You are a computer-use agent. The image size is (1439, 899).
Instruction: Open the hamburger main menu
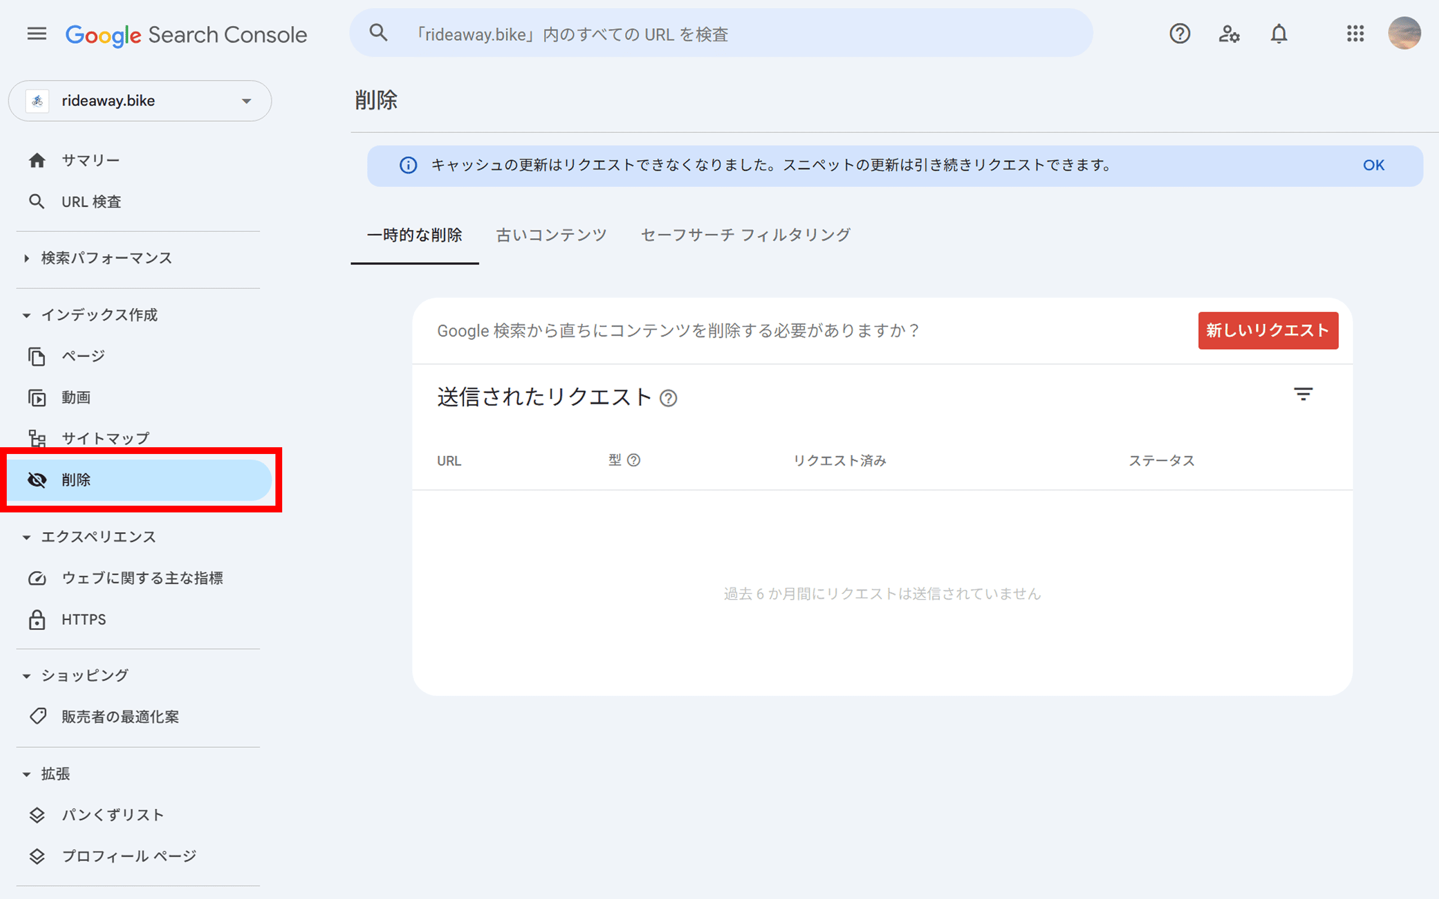click(37, 34)
